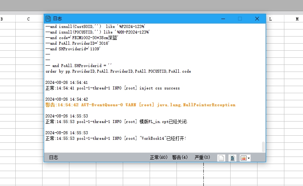The image size is (303, 186).
Task: Click the POCUSTID like '%HM-P2024-123%' line
Action: 98,32
